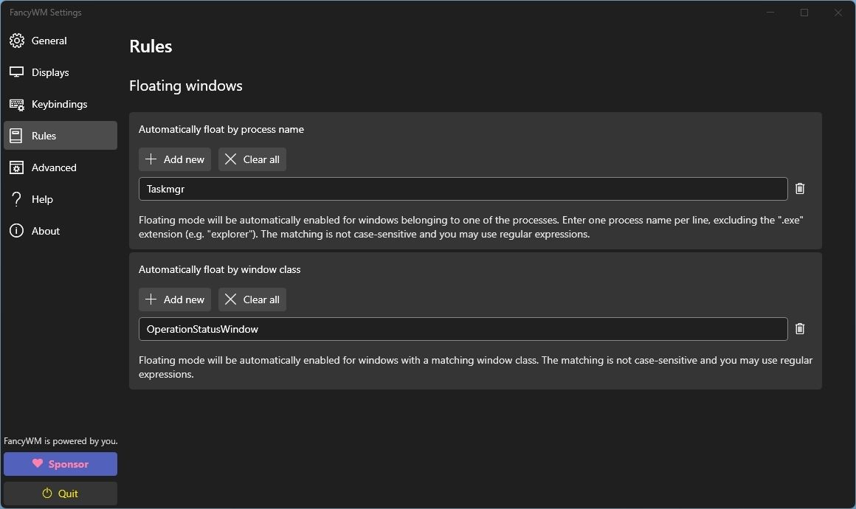856x509 pixels.
Task: Click the X icon on process Clear all
Action: (231, 159)
